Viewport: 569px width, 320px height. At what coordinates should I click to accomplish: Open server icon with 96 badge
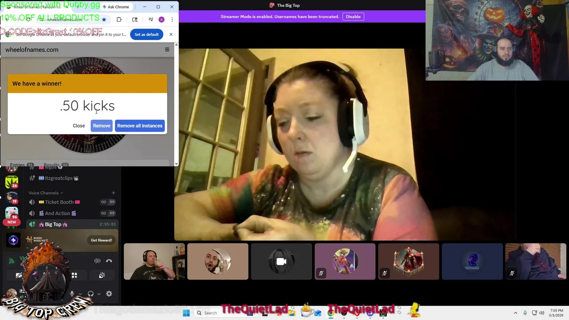tap(12, 214)
